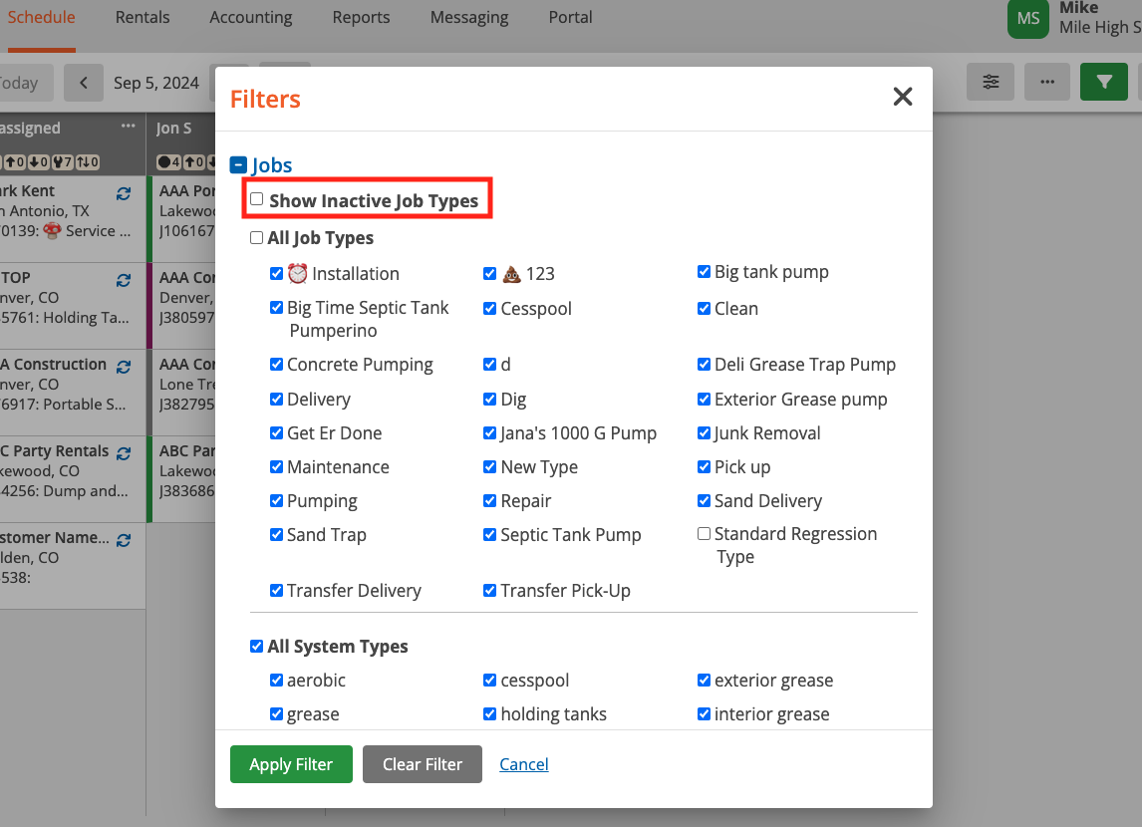
Task: Open the MS user avatar menu
Action: click(1027, 18)
